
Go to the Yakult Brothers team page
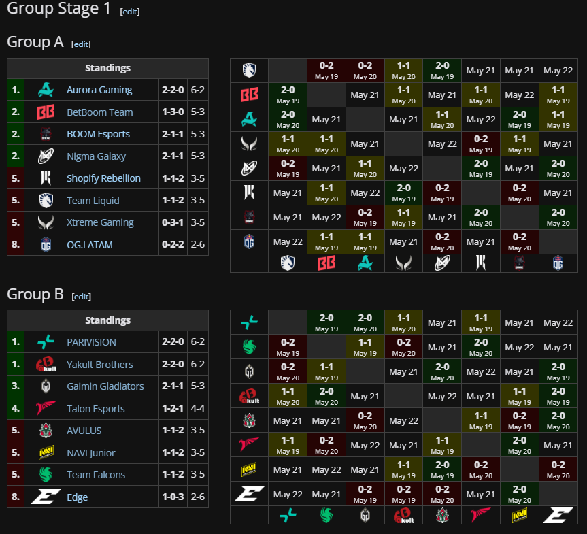pos(99,364)
